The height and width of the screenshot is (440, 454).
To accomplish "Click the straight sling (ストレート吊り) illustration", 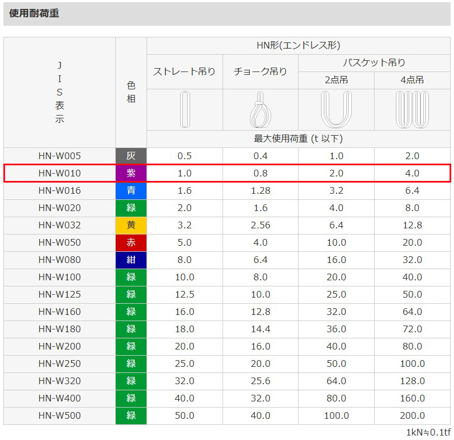I will point(185,110).
